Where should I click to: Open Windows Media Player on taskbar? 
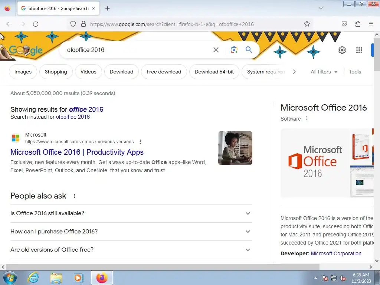tap(79, 278)
